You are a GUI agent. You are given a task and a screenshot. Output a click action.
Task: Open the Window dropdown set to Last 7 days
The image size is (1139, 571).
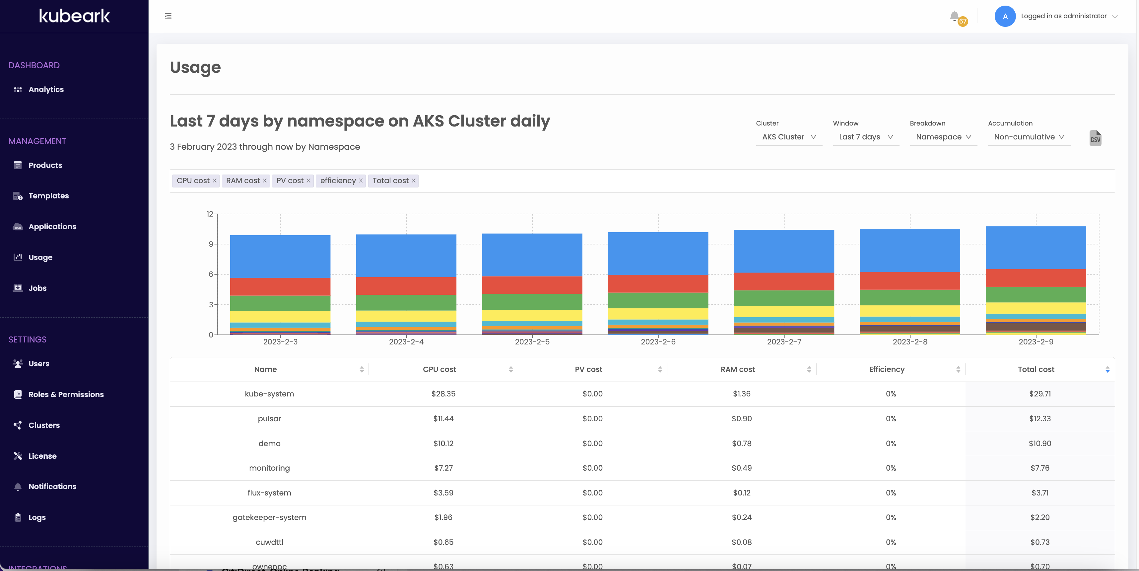pos(865,137)
